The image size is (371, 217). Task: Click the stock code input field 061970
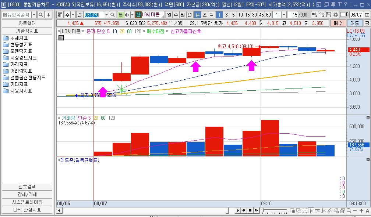94,15
